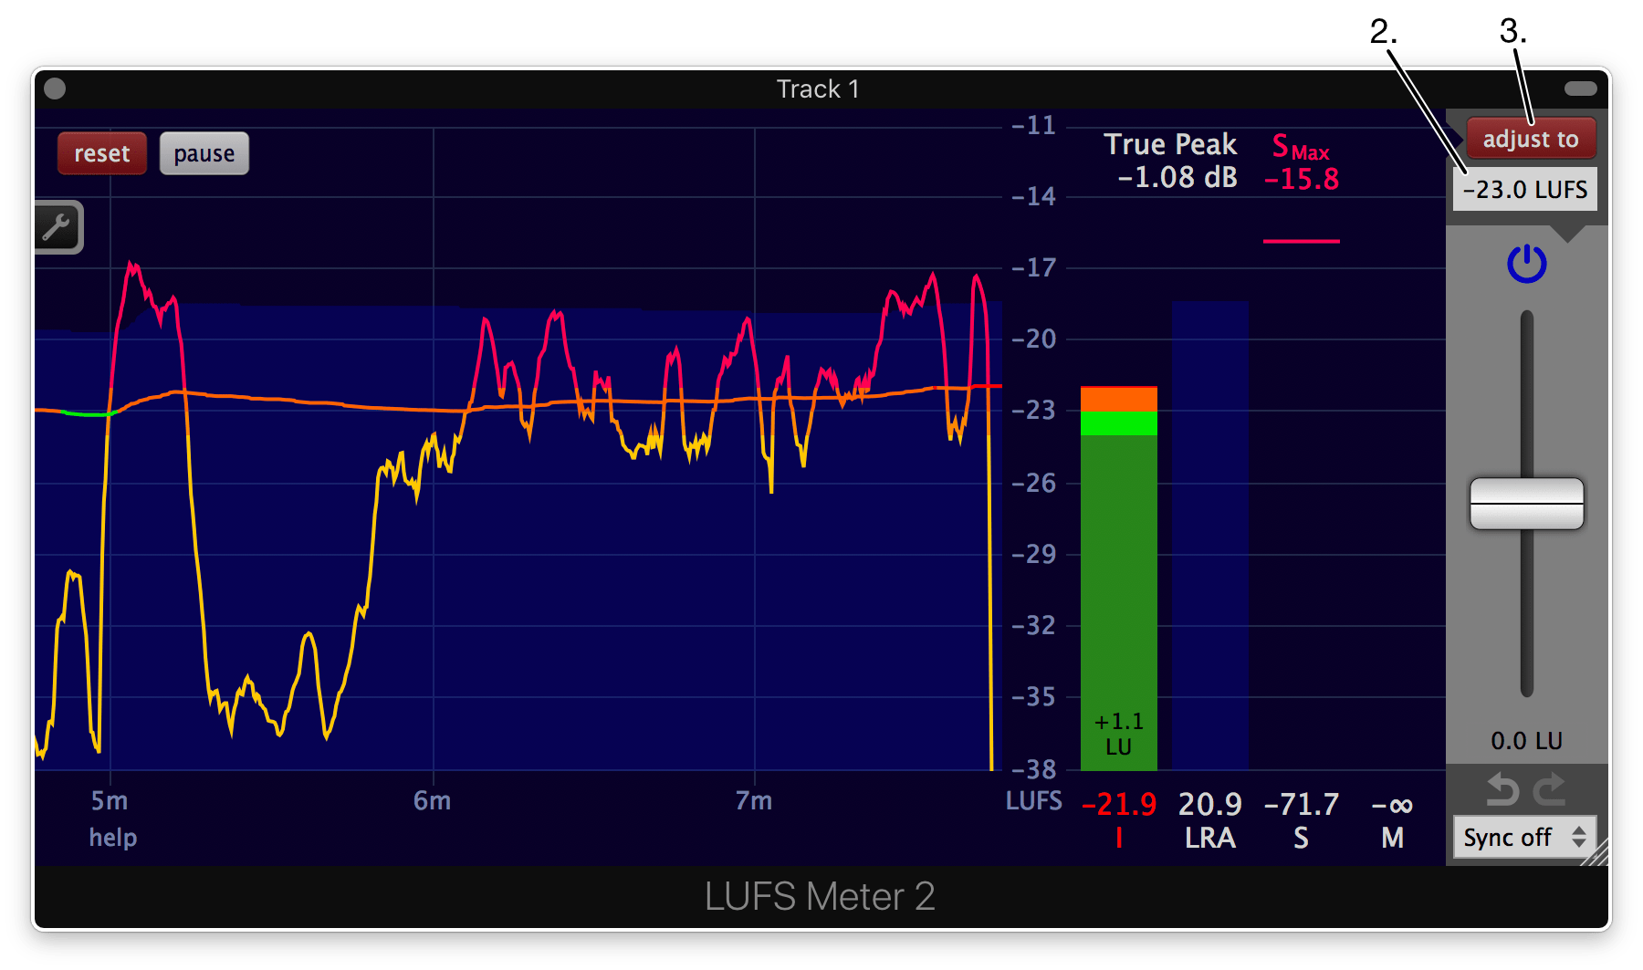Viewport: 1643px width, 970px height.
Task: Click the -71.7 short-term value
Action: point(1302,804)
